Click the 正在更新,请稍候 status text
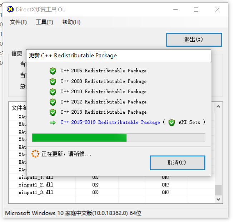Screen dimensions: 234x223 click(x=66, y=154)
